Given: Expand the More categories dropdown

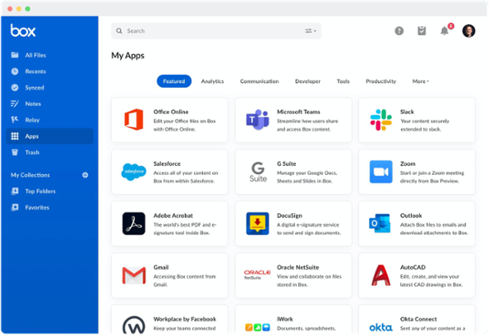Looking at the screenshot, I should 420,81.
